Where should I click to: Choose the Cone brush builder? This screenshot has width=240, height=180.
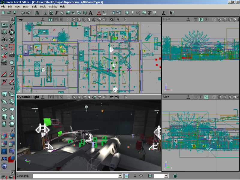pos(12,117)
